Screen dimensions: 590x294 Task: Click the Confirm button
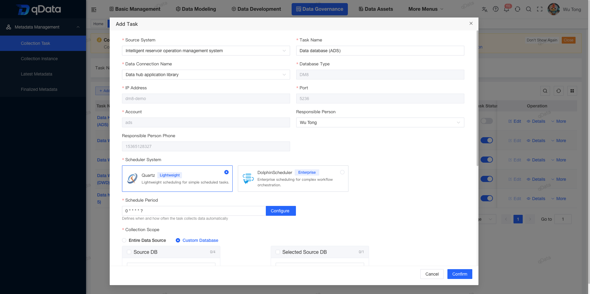tap(460, 274)
